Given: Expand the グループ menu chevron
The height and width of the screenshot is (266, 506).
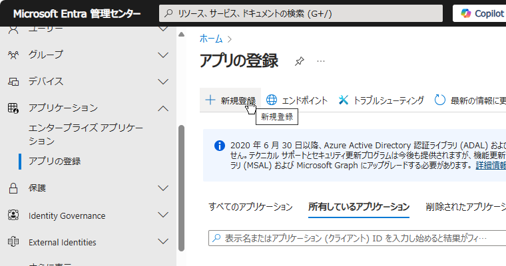Looking at the screenshot, I should tap(163, 55).
